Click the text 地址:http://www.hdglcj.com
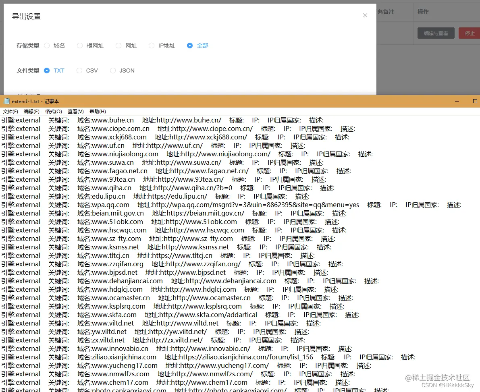 (193, 290)
